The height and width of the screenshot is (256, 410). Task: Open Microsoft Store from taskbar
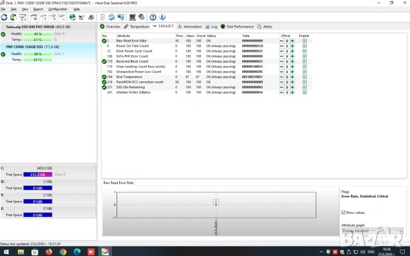coord(35,252)
